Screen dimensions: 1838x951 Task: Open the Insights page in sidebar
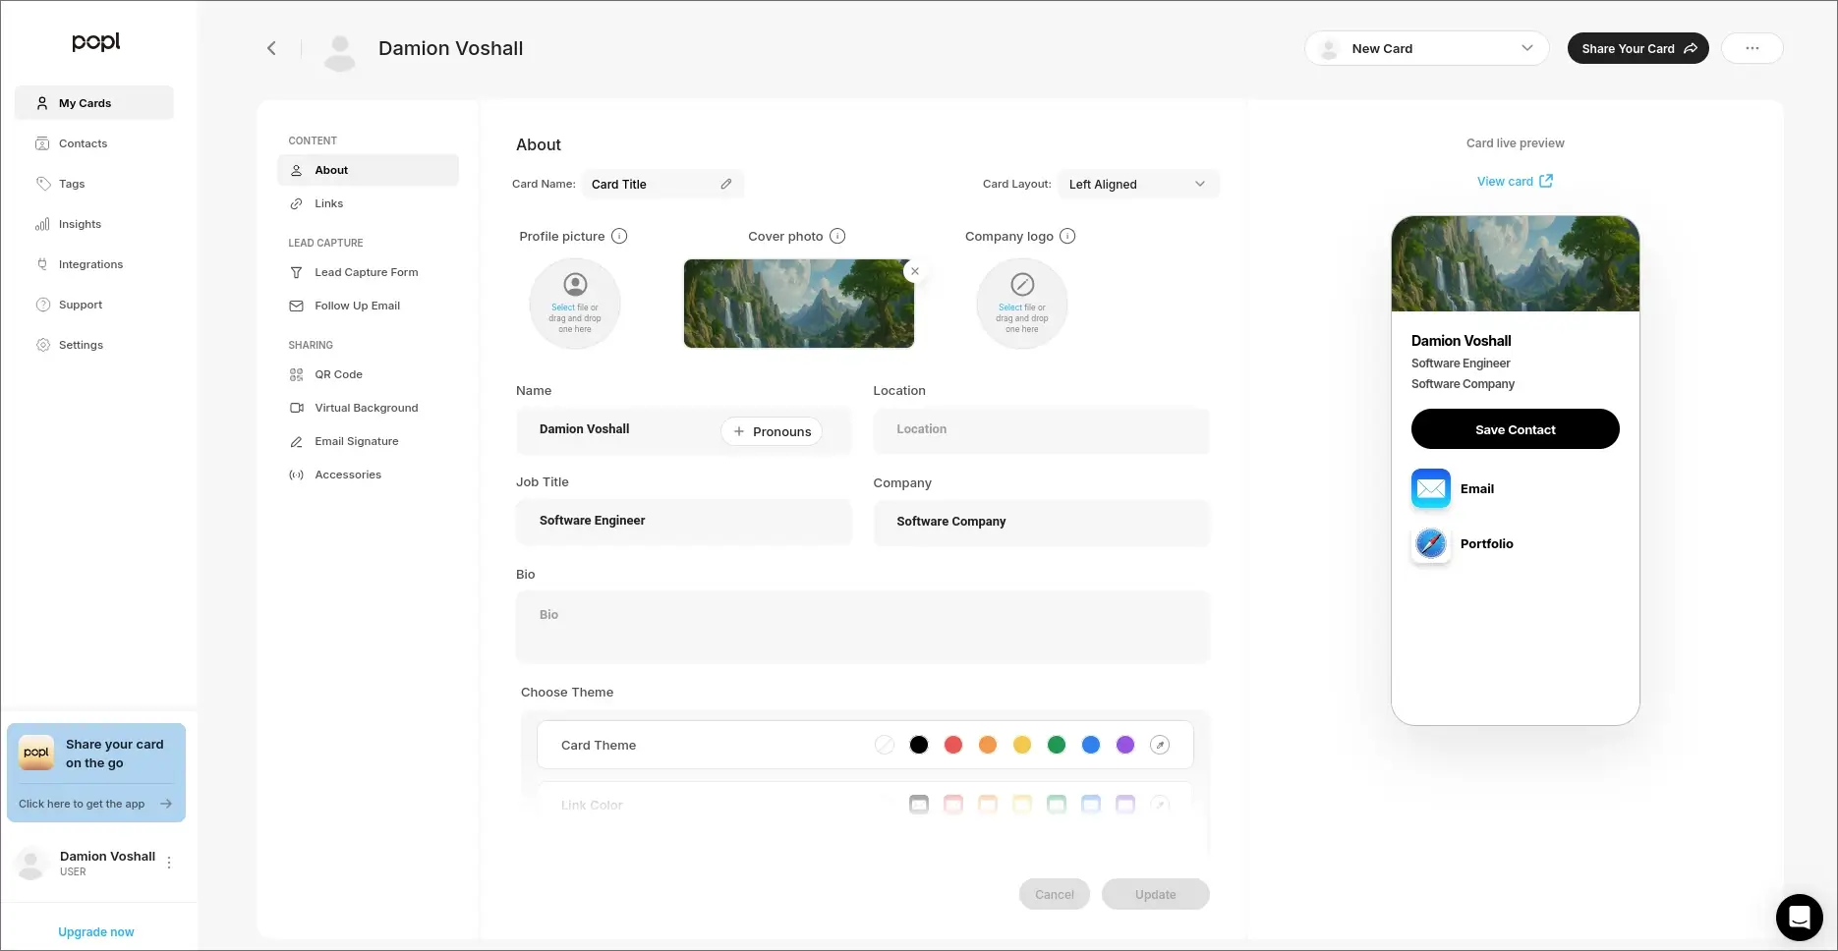coord(80,224)
